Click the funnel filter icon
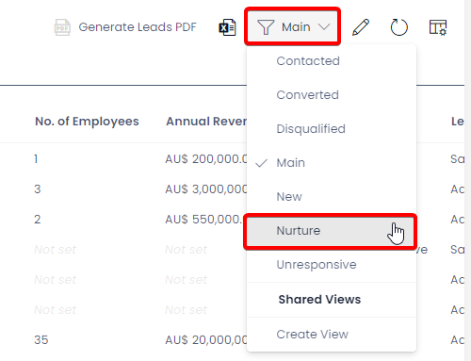 pos(266,27)
